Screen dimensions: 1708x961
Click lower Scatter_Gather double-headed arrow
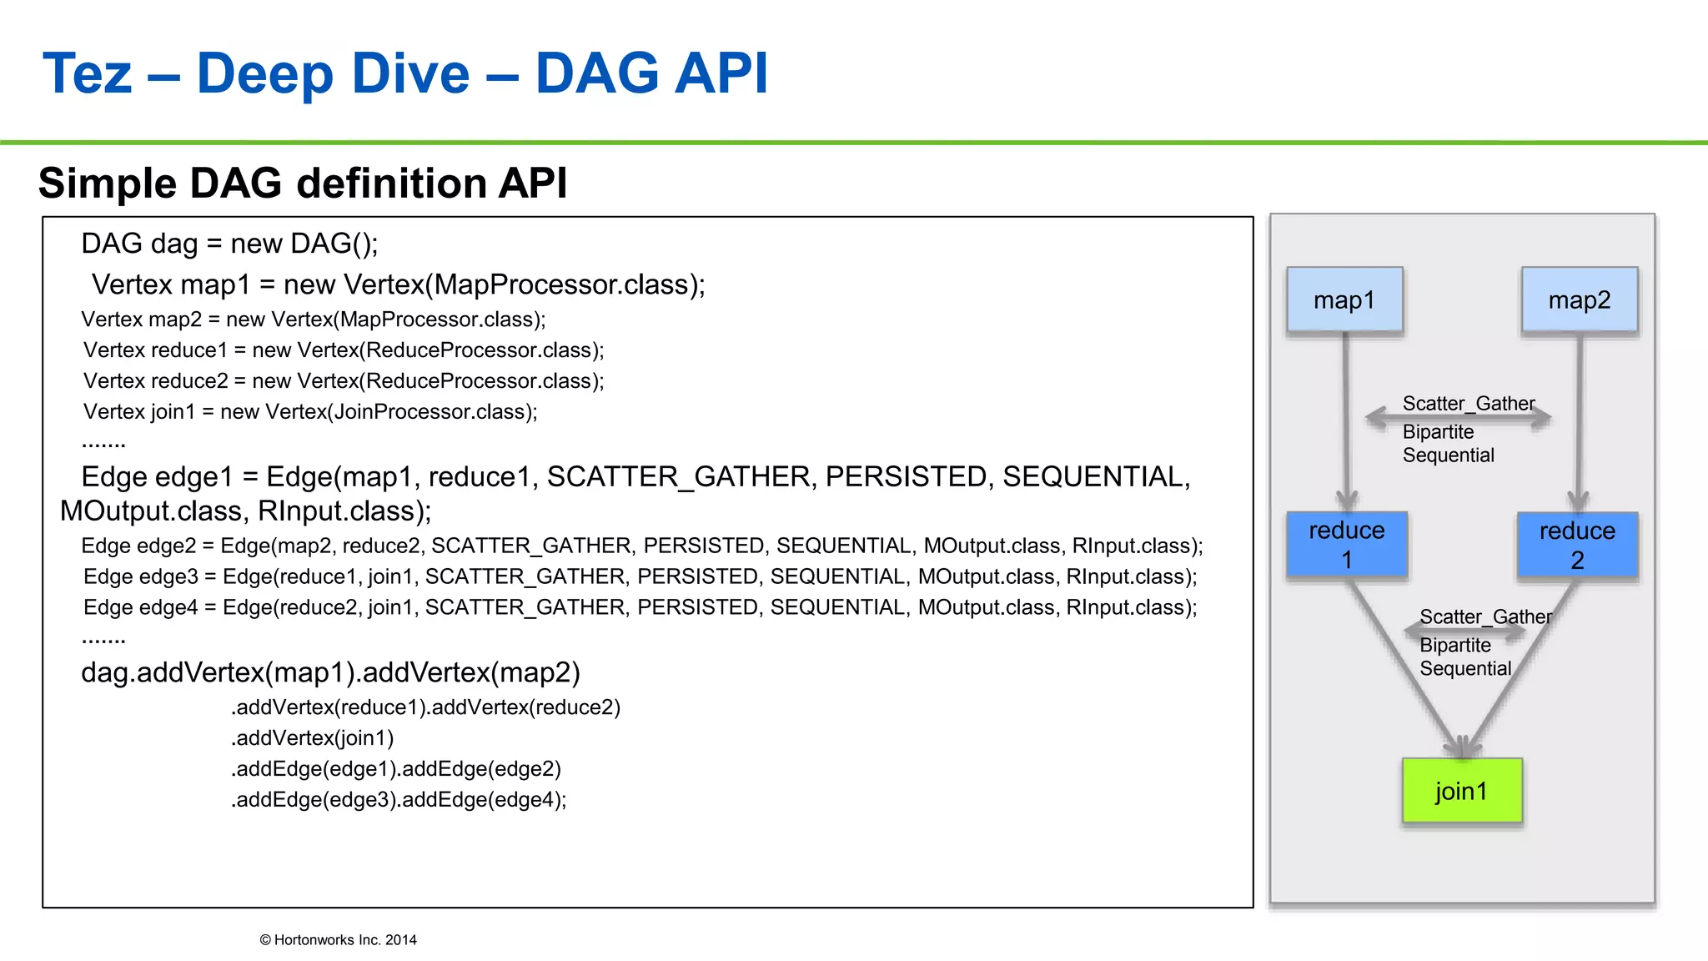pyautogui.click(x=1464, y=631)
